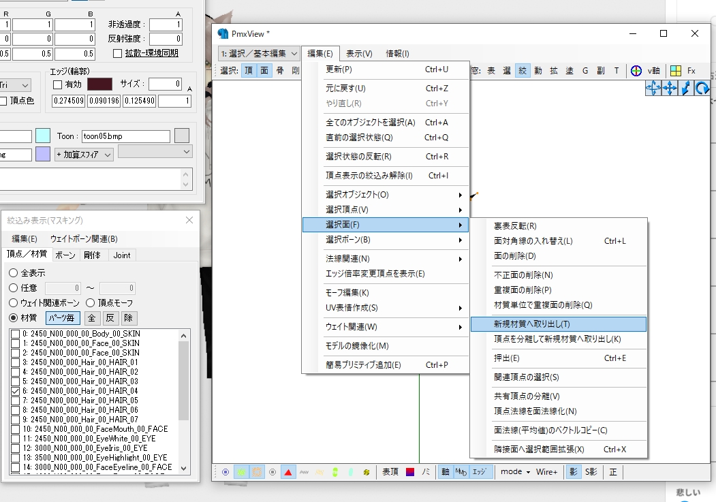Enable bone selection mode 骨
This screenshot has width=716, height=502.
click(x=280, y=71)
